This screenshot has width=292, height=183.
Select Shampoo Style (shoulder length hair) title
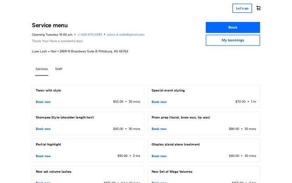[65, 118]
